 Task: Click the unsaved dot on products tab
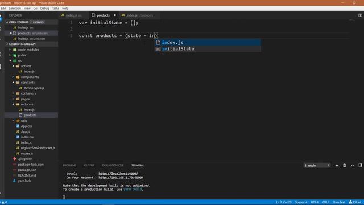tap(115, 15)
